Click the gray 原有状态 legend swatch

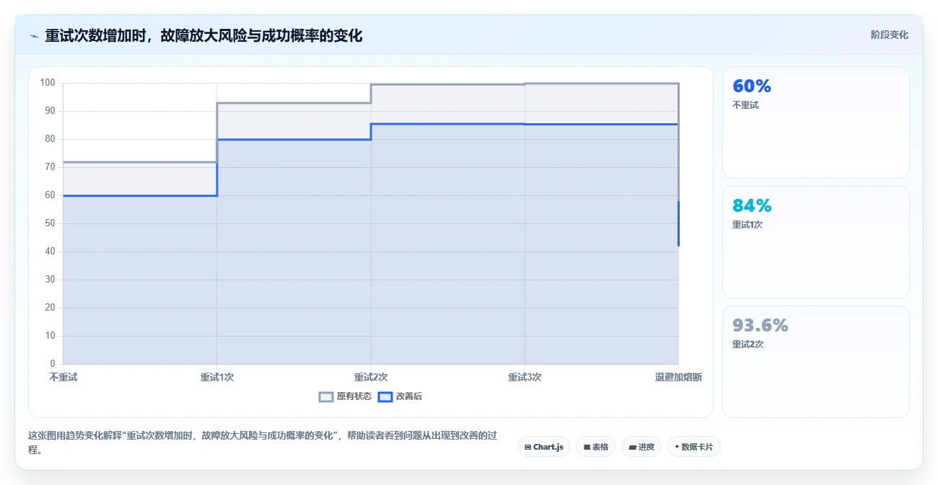326,396
